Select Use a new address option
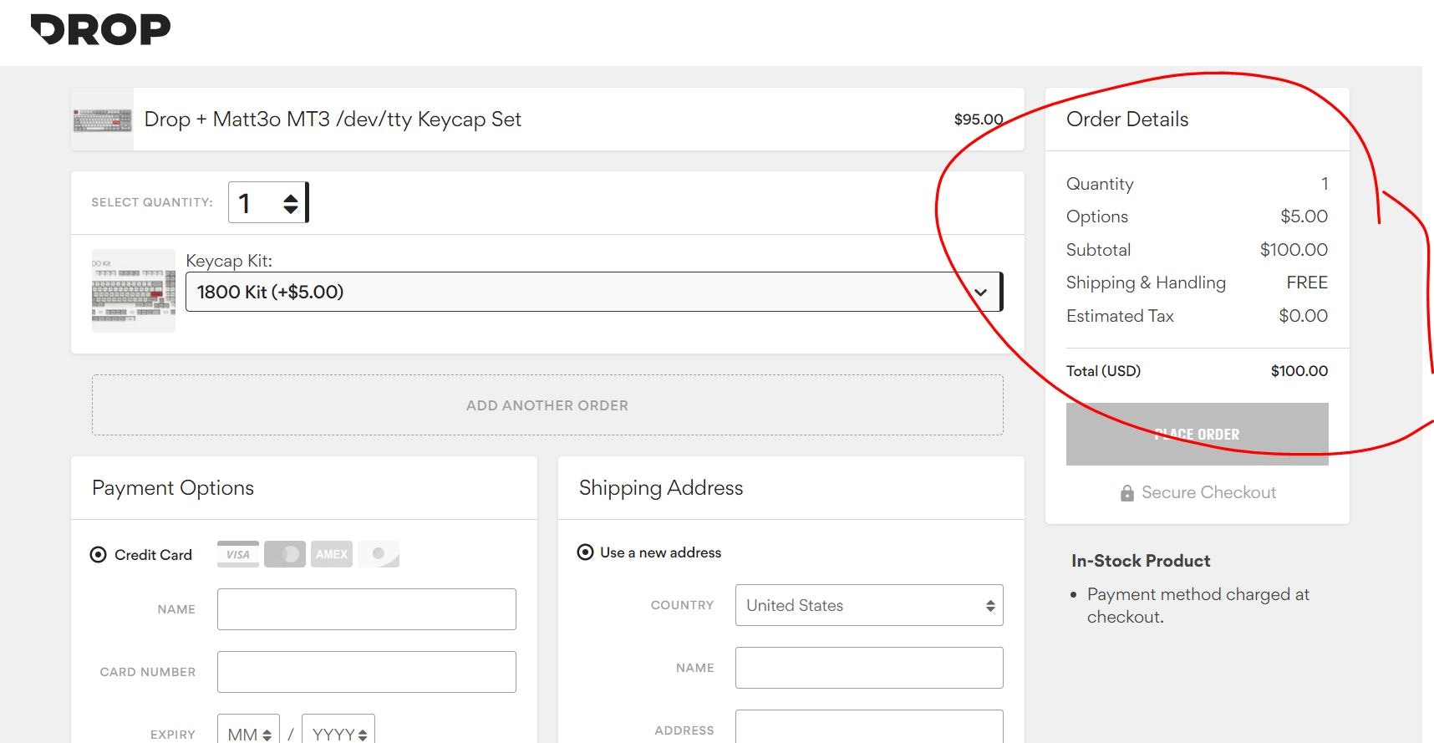Viewport: 1434px width, 743px height. [x=586, y=552]
